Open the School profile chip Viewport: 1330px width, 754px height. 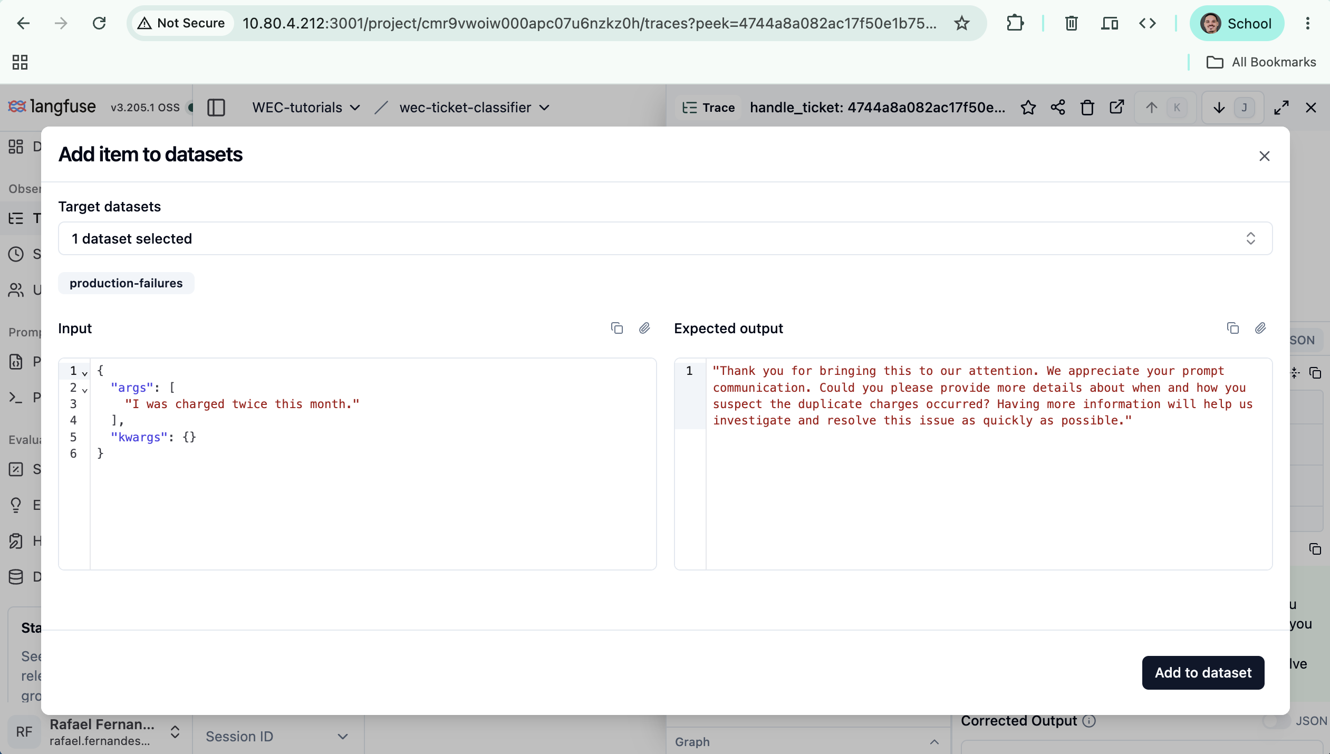[1237, 23]
